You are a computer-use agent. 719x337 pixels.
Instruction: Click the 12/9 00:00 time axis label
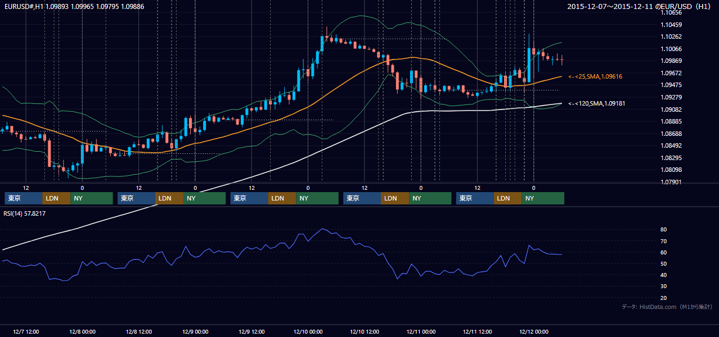coord(195,331)
